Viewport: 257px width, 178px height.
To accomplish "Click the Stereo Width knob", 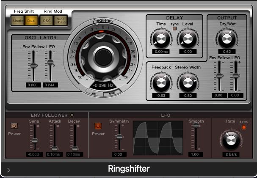I will coord(188,83).
